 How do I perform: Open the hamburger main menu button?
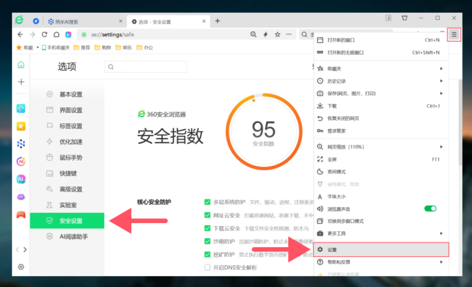coord(454,35)
